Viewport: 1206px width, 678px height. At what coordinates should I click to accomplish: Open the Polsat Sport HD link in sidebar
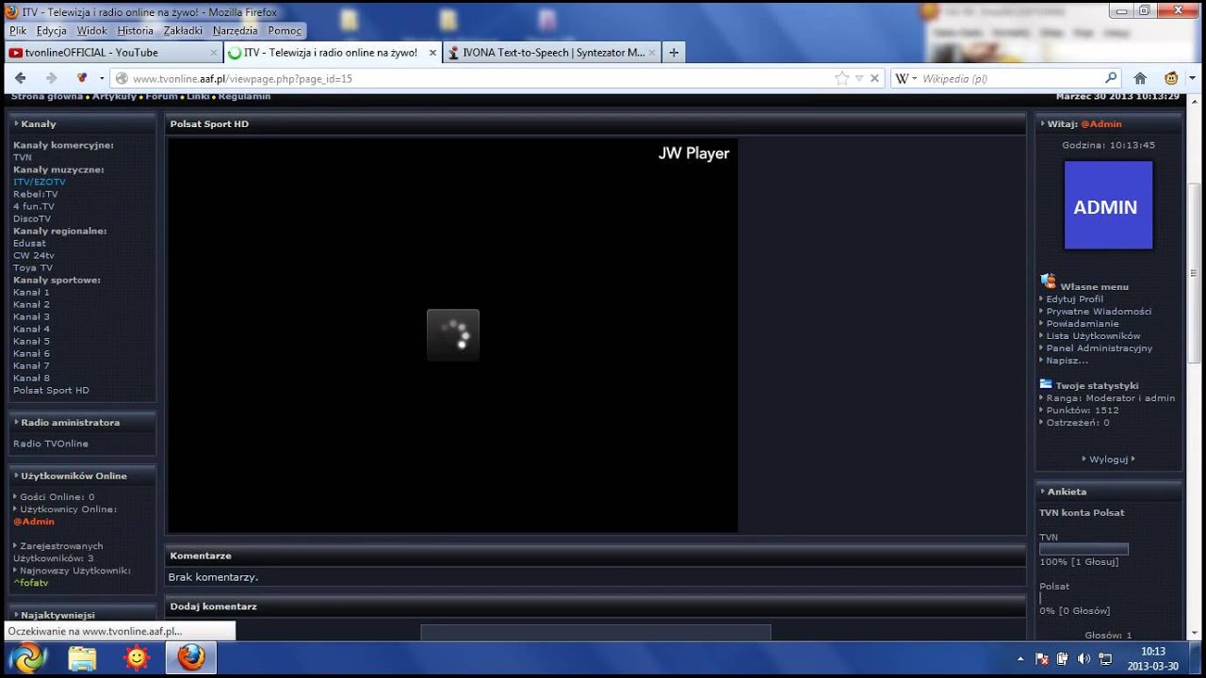51,390
